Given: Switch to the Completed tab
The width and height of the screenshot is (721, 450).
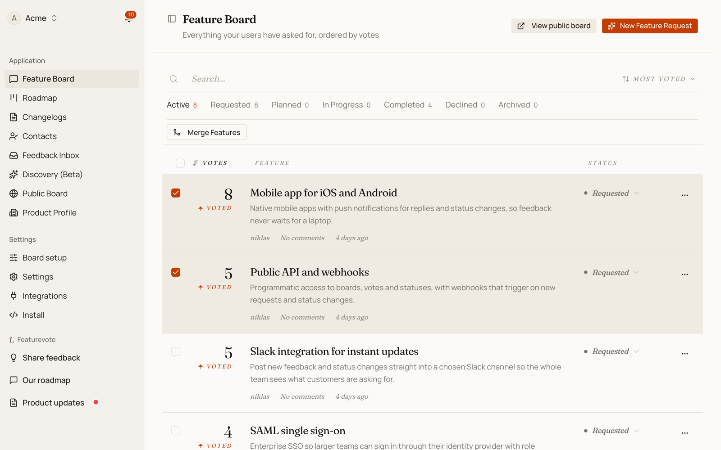Looking at the screenshot, I should point(408,105).
